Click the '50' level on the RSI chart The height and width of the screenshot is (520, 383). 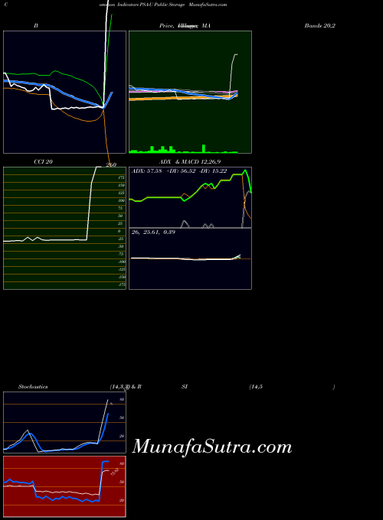(x=122, y=483)
